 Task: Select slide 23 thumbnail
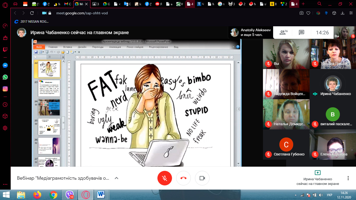[50, 88]
